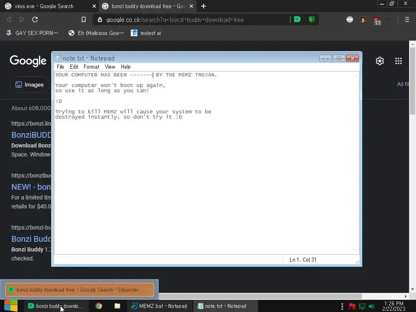
Task: Maximize the note.txt Notepad window
Action: coord(339,58)
